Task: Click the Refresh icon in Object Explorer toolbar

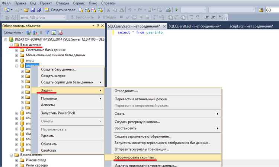Action: coord(54,32)
